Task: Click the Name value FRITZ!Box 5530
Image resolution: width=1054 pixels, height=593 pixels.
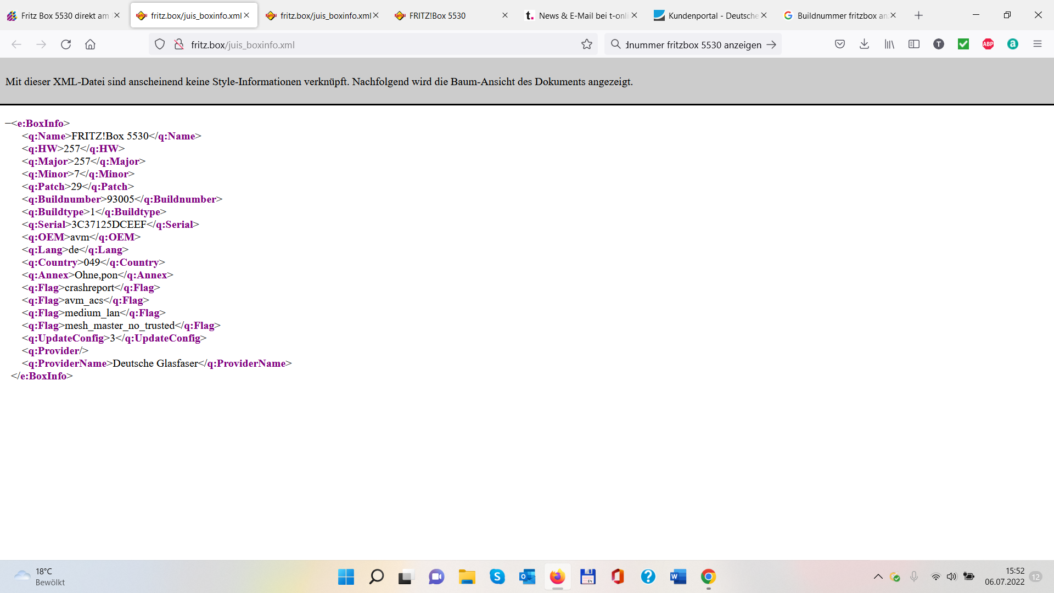Action: (110, 136)
